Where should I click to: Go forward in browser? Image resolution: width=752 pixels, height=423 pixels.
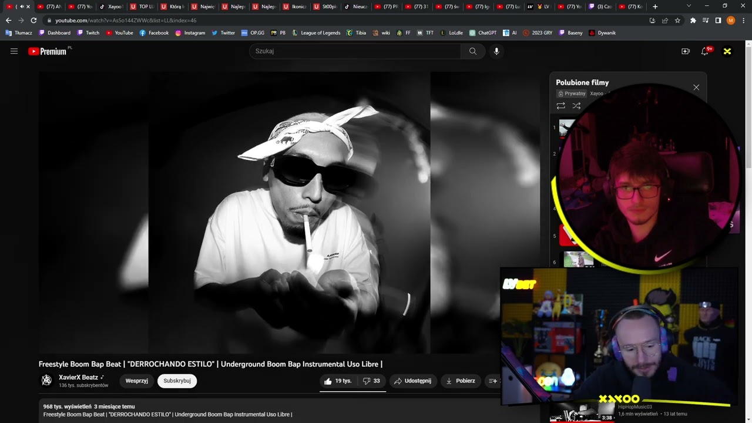click(21, 20)
